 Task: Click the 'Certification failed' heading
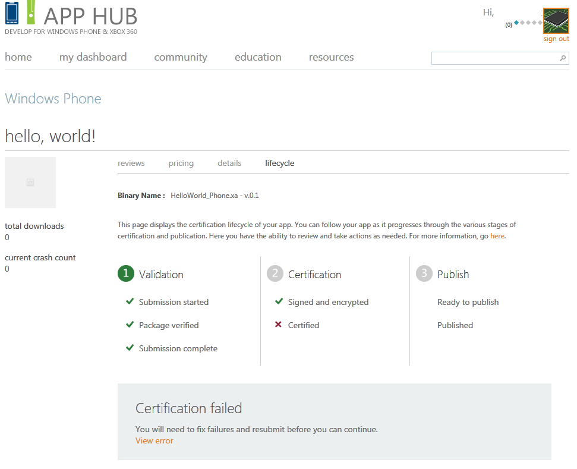coord(189,408)
